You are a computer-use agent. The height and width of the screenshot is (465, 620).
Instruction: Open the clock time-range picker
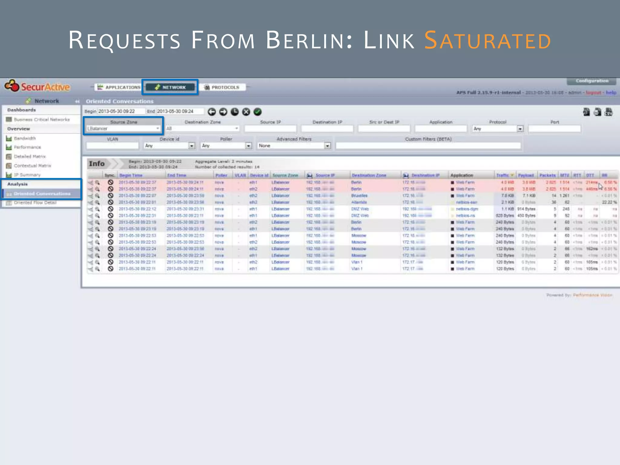pyautogui.click(x=235, y=112)
